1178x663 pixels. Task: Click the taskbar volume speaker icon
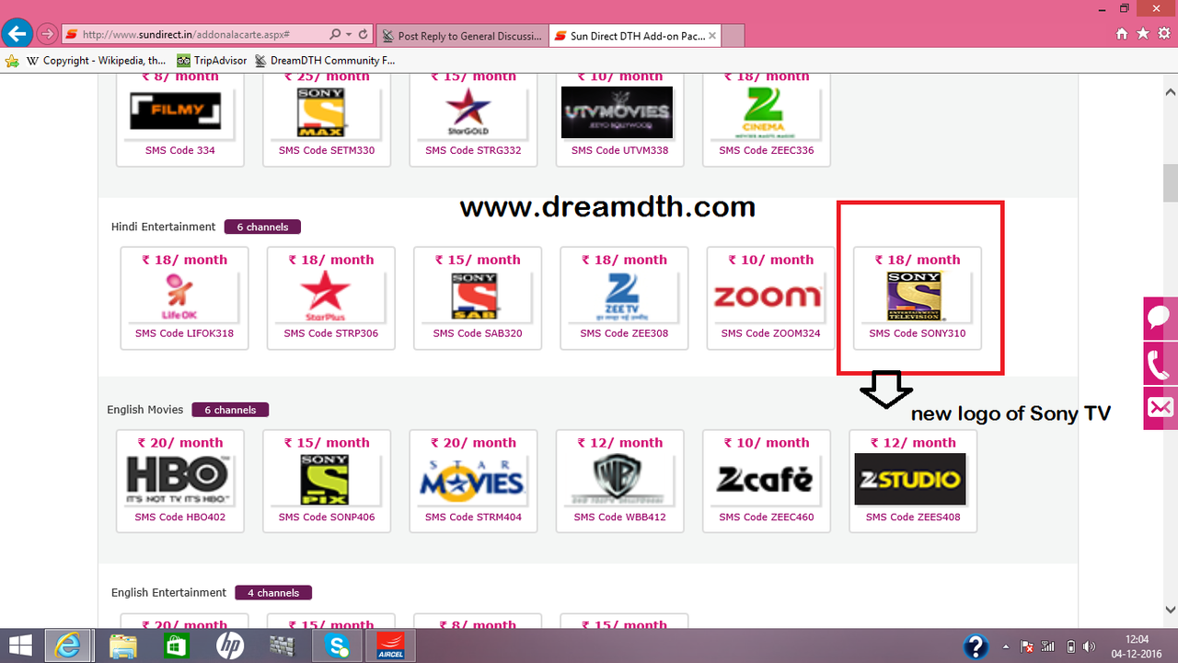[x=1090, y=646]
